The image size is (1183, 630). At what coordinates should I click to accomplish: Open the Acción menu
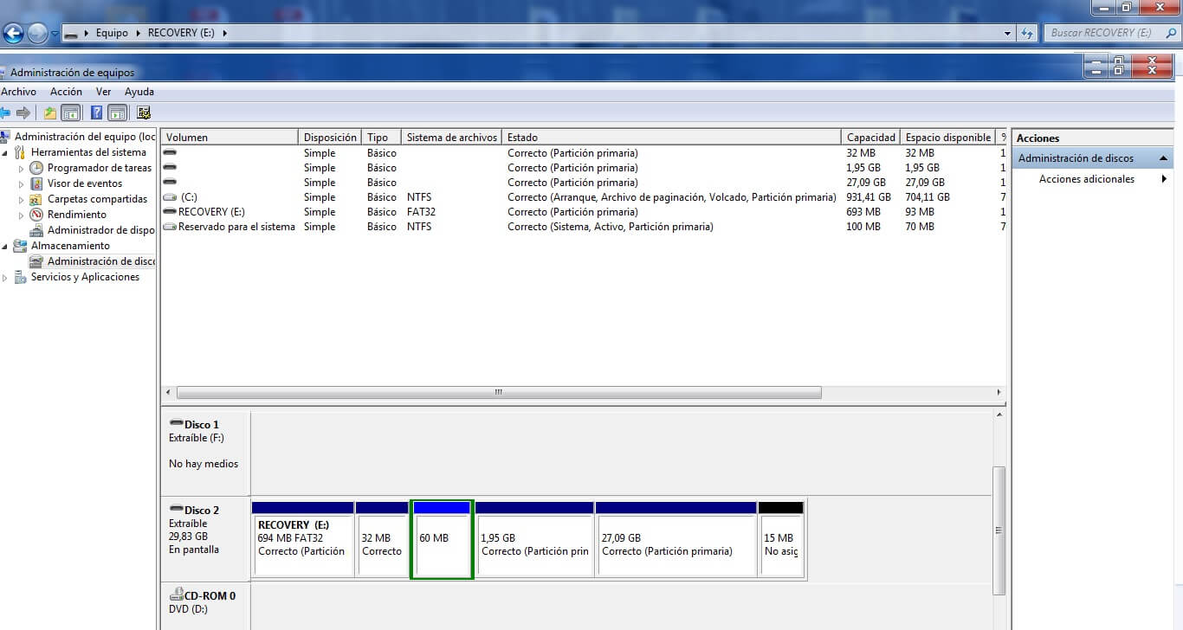click(x=66, y=92)
